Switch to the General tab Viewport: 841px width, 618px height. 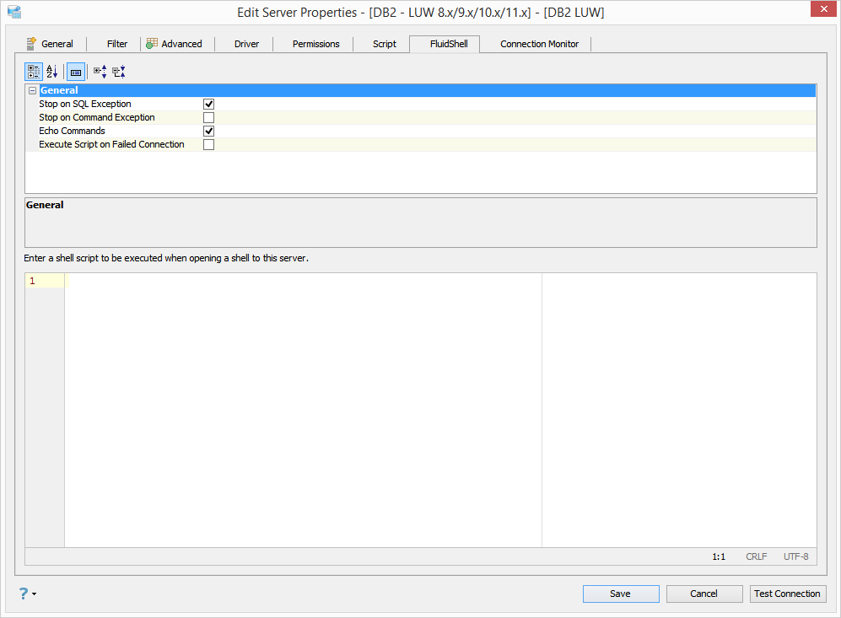click(51, 44)
